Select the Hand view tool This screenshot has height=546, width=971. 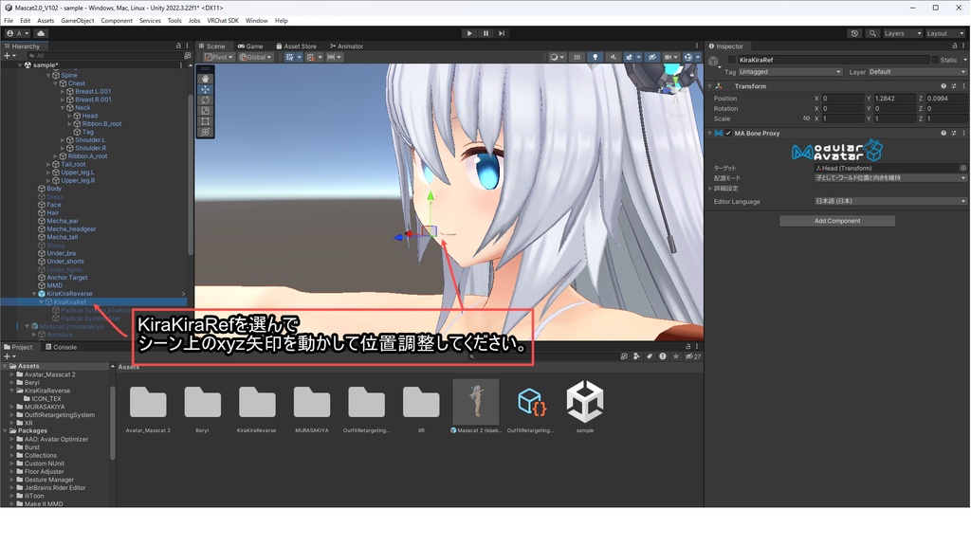(x=205, y=79)
